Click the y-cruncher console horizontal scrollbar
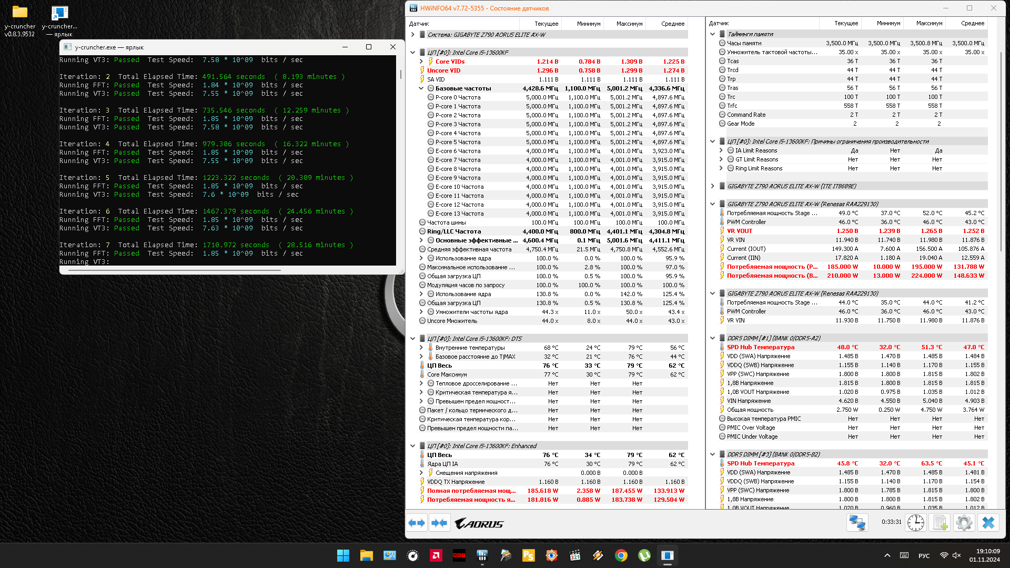Image resolution: width=1010 pixels, height=568 pixels. click(174, 270)
